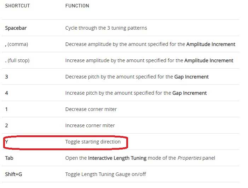The height and width of the screenshot is (188, 248).
Task: Select the "Shift+G" shortcut cell
Action: [14, 174]
